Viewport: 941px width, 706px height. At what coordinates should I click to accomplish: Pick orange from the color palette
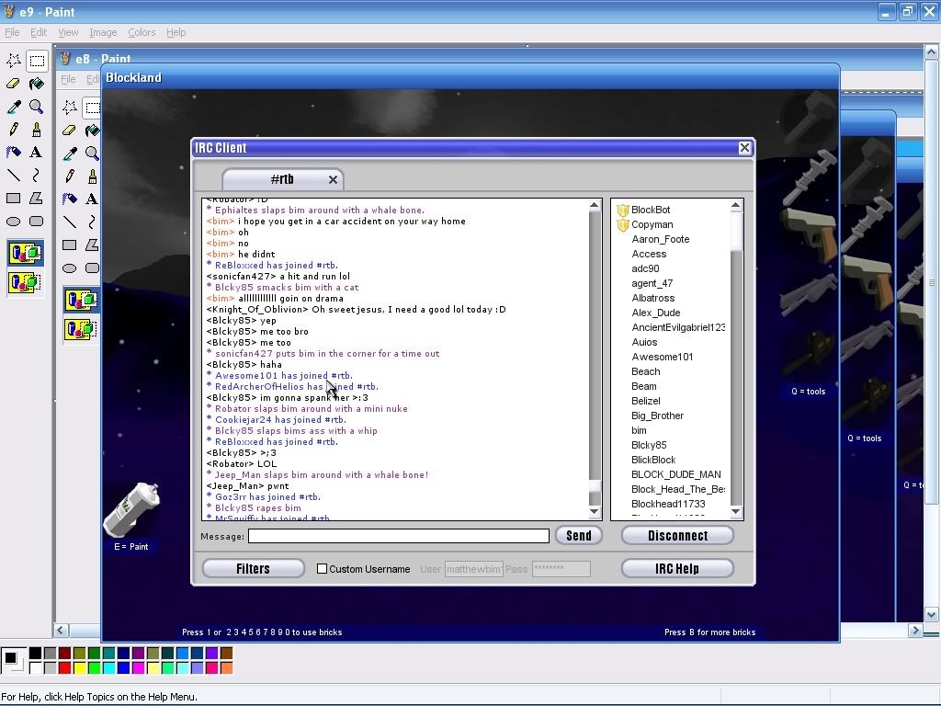click(x=226, y=667)
